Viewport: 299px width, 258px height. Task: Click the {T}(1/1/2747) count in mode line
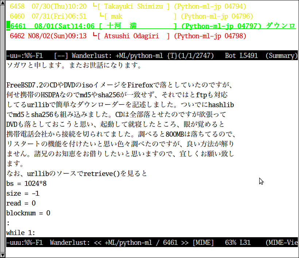click(190, 56)
